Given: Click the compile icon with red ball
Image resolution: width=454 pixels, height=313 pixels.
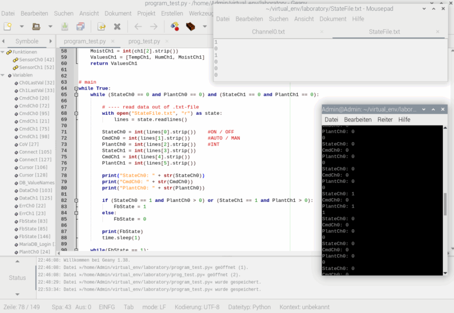Looking at the screenshot, I should point(175,27).
